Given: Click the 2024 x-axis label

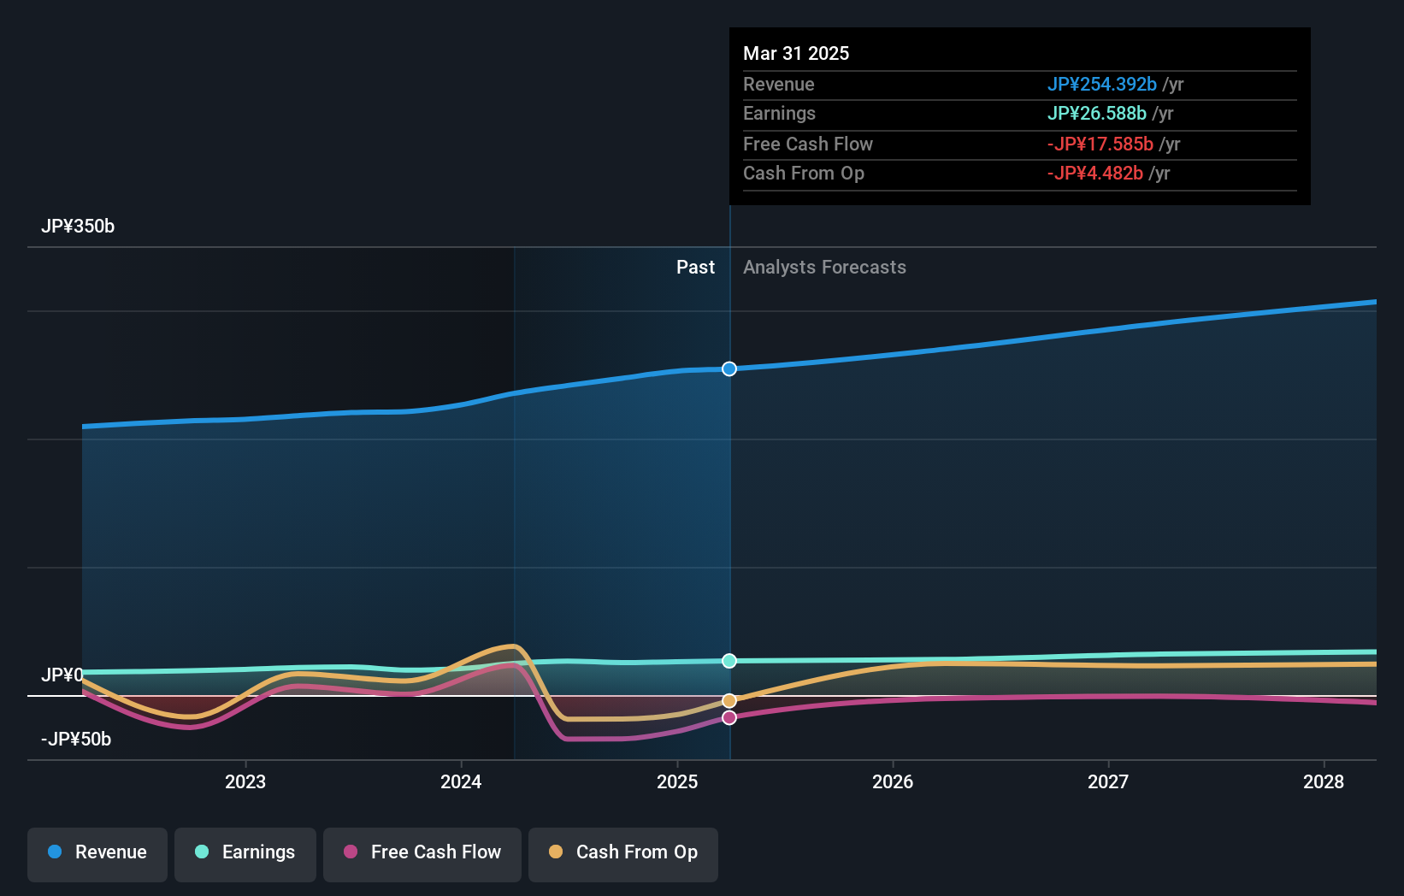Looking at the screenshot, I should tap(461, 781).
